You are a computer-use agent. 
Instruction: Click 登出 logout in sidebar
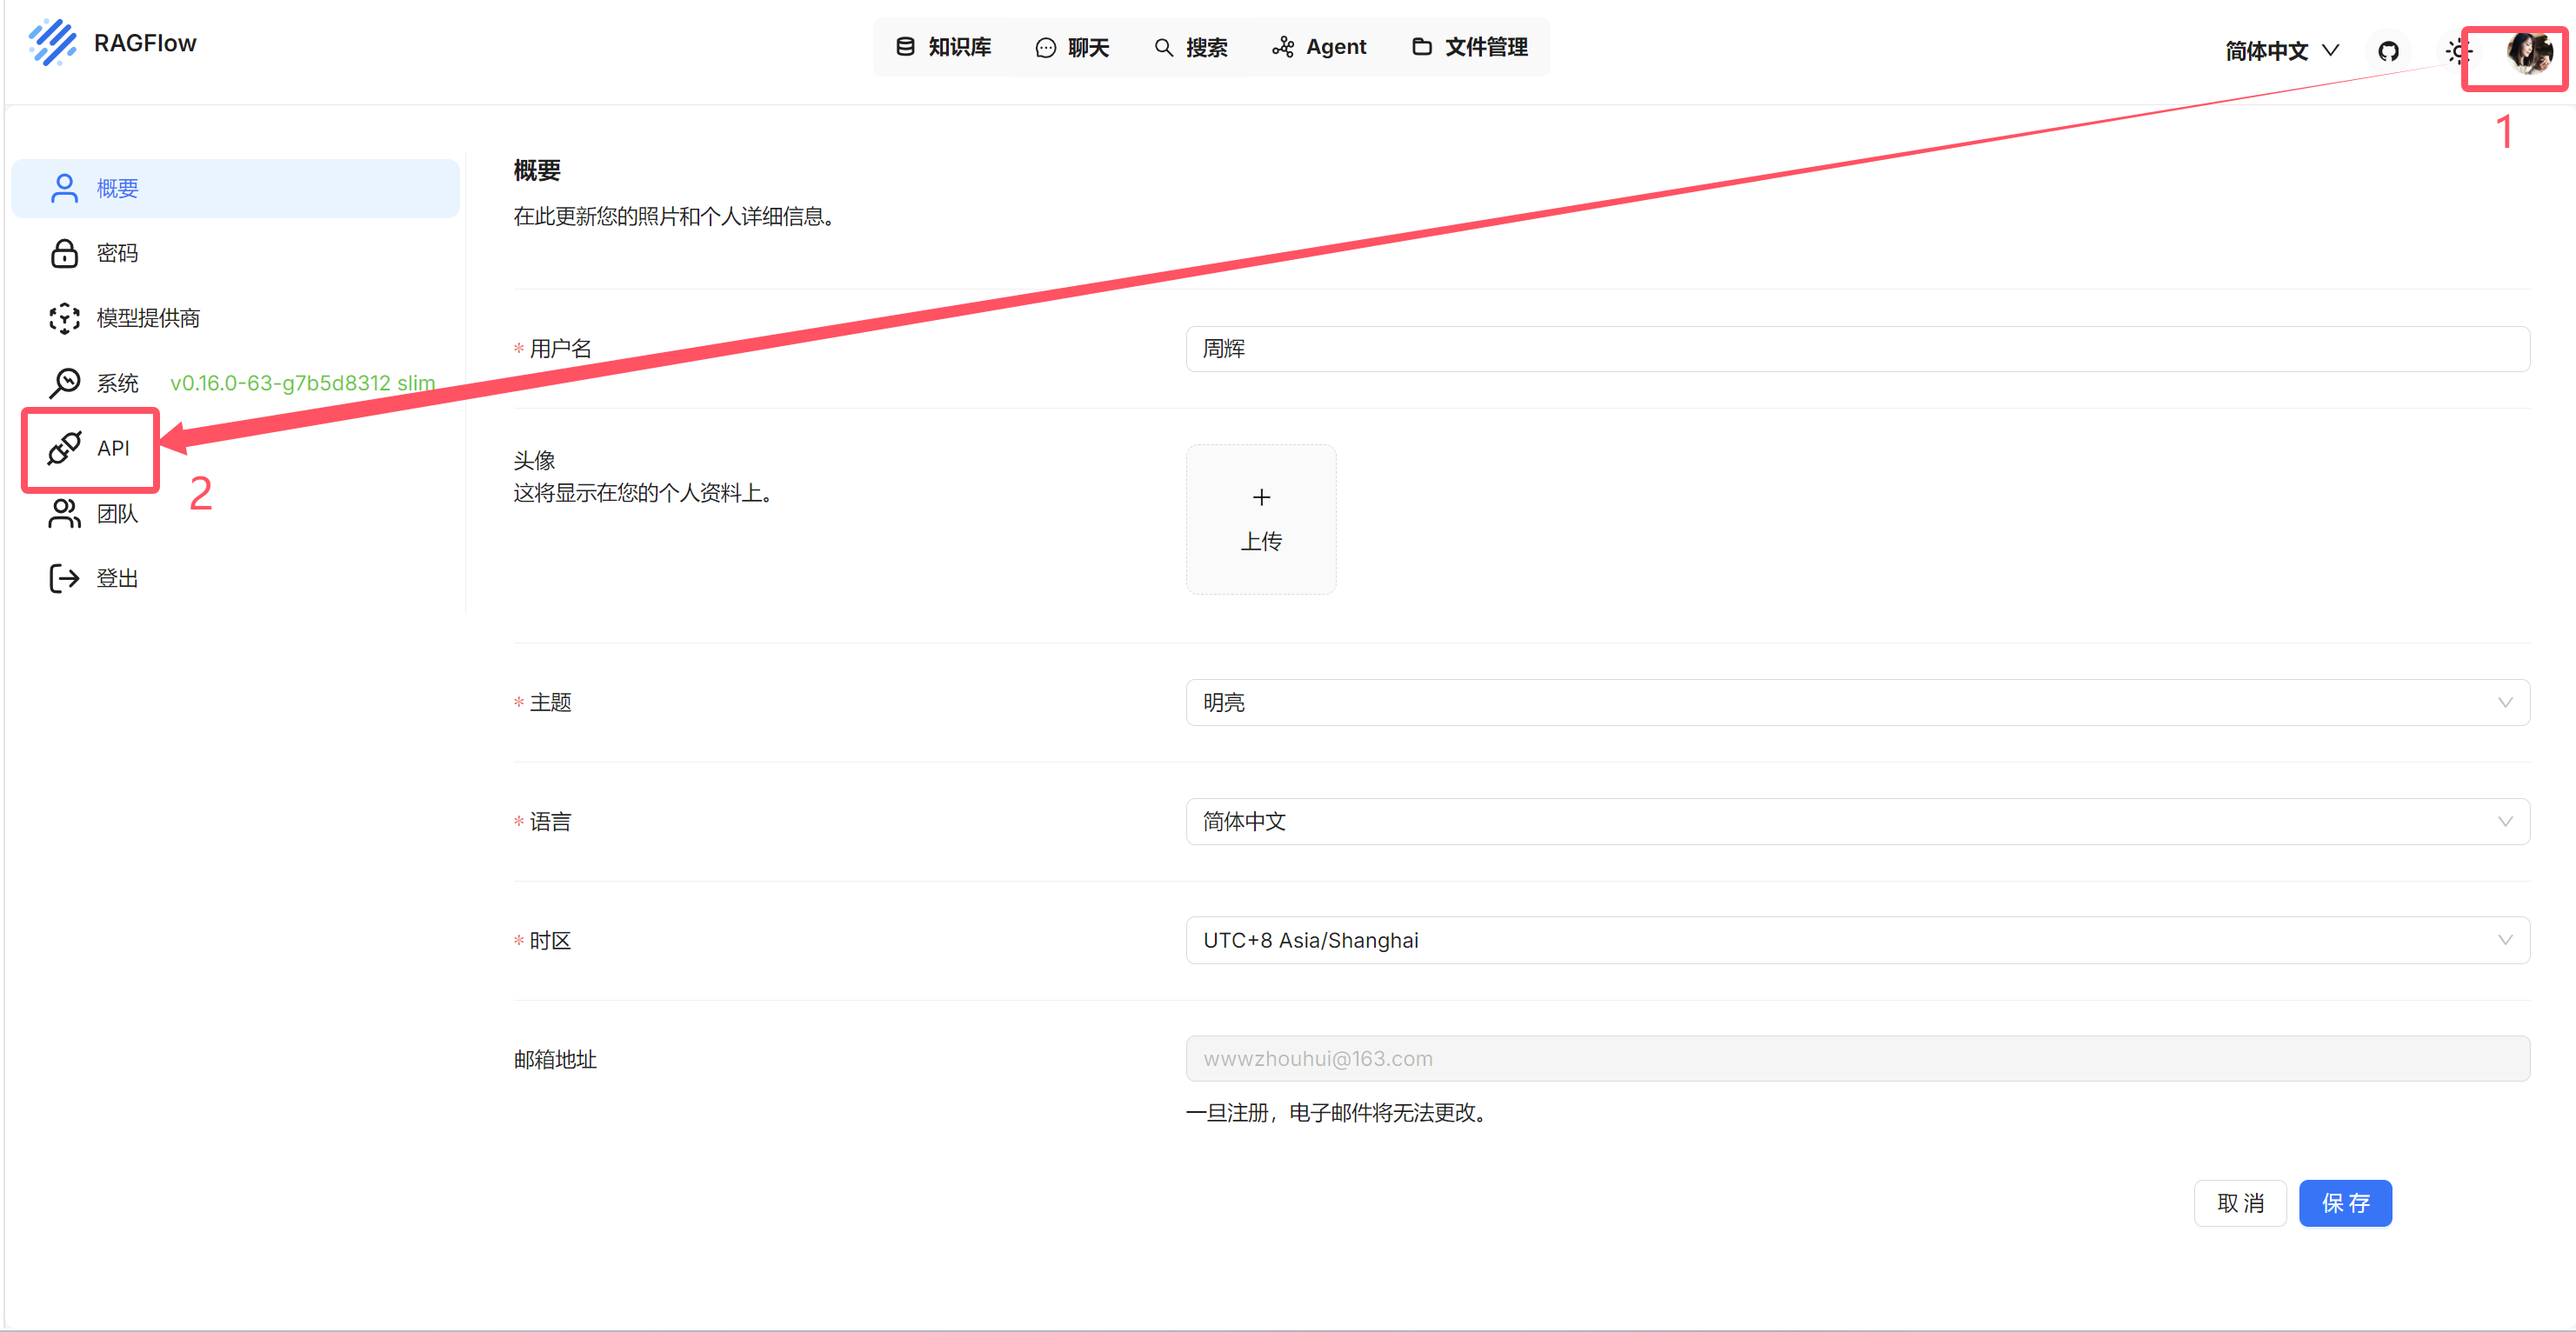point(116,579)
